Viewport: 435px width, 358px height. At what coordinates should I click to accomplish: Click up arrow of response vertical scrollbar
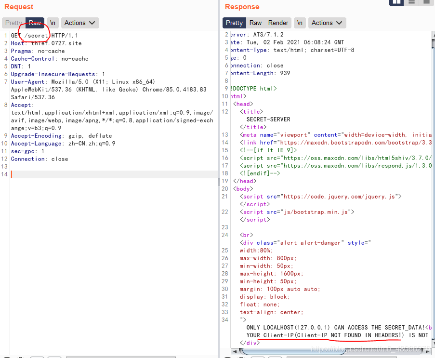click(x=434, y=35)
